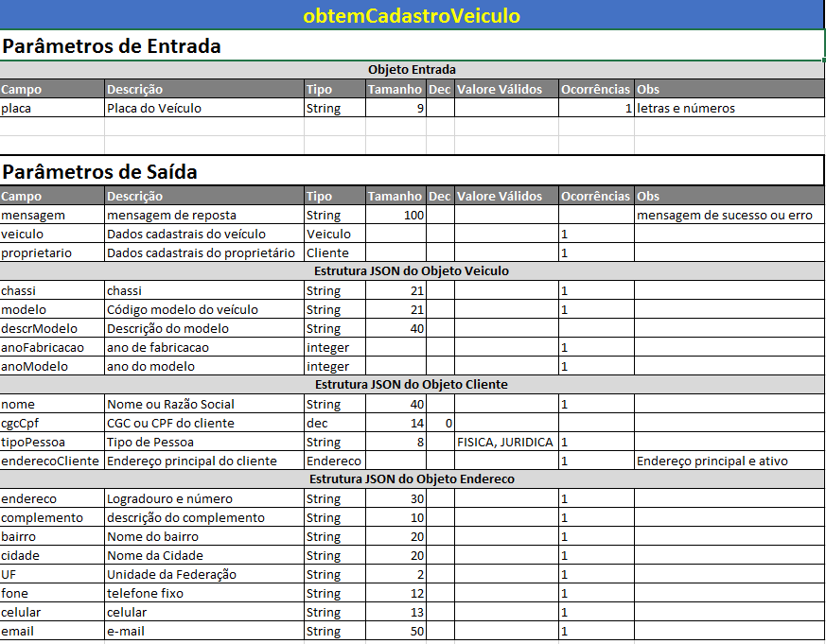Image resolution: width=826 pixels, height=644 pixels.
Task: Click the 'tipoPessoa' field cell
Action: pos(52,443)
